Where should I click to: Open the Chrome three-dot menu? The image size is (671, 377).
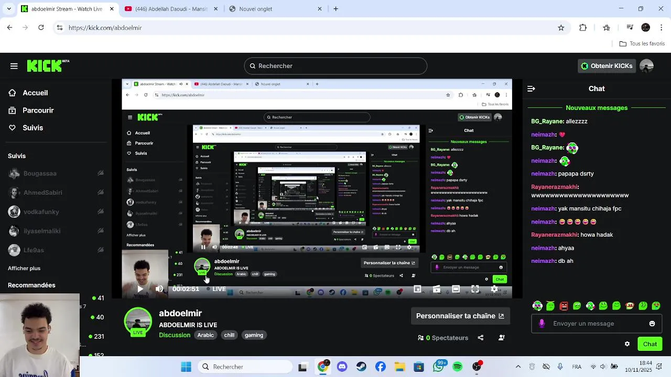(x=662, y=28)
